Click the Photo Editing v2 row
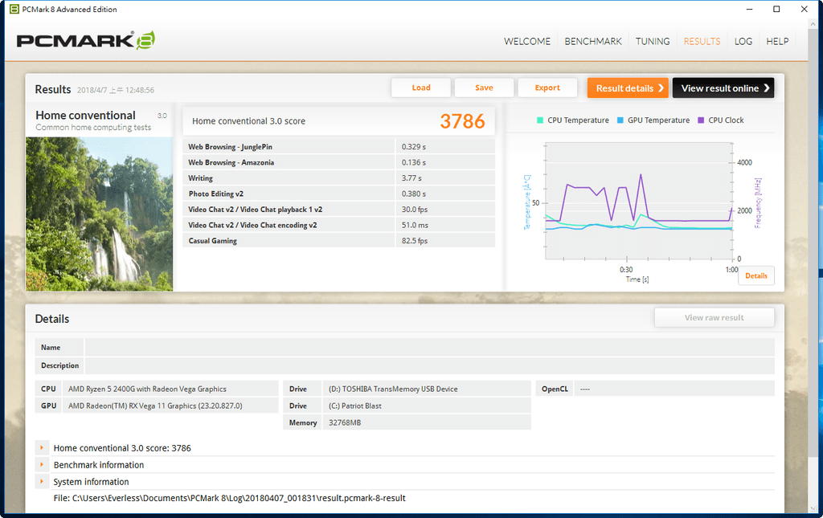Viewport: 823px width, 518px height. (338, 194)
